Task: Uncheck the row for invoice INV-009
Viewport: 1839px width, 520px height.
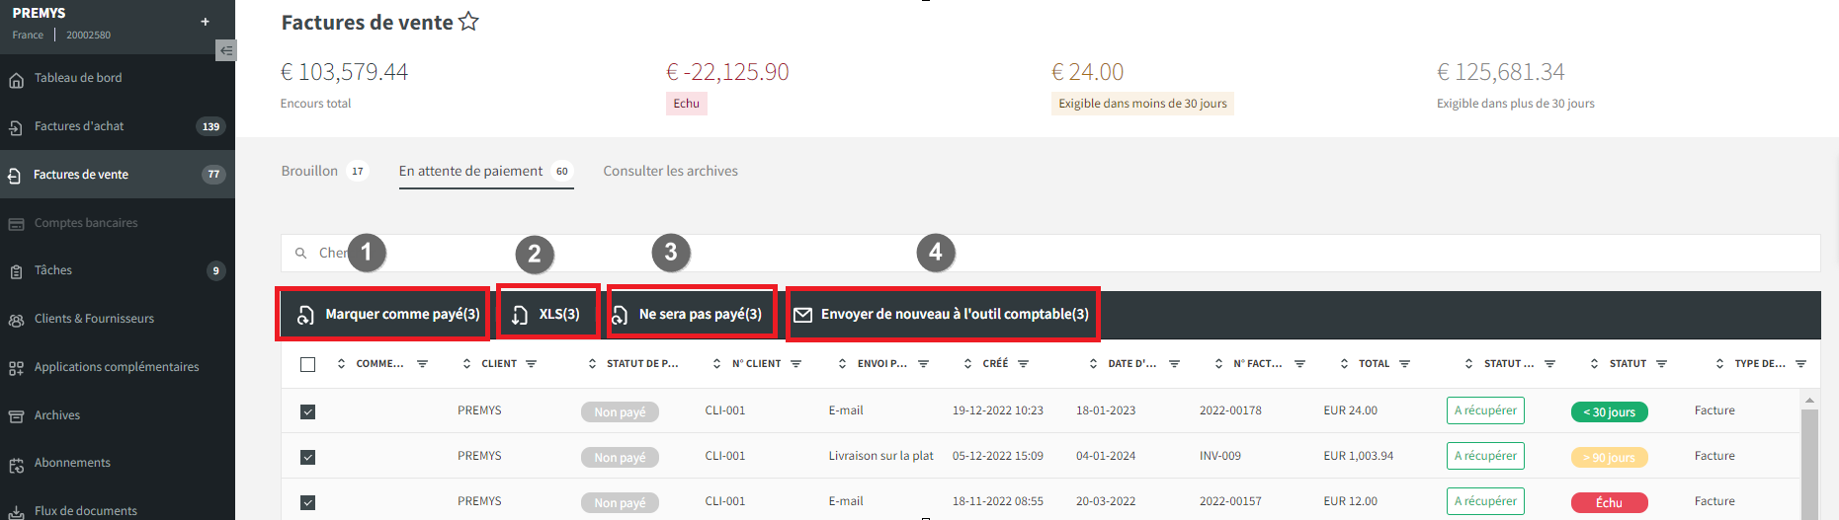Action: [308, 457]
